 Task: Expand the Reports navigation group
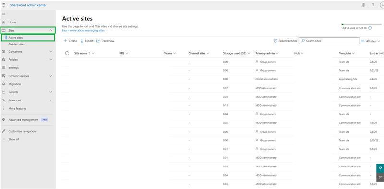(51, 92)
